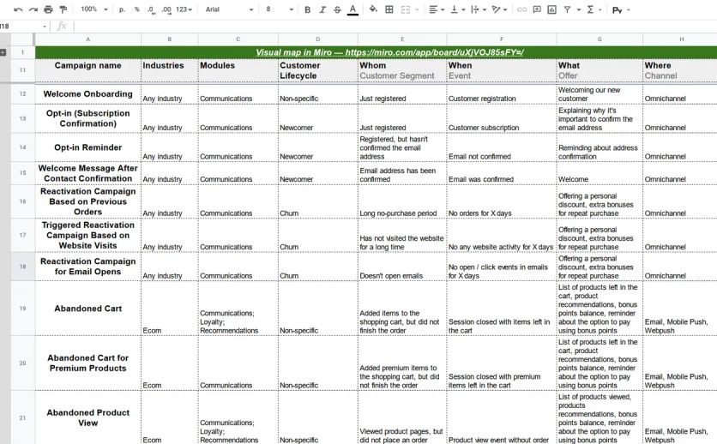Select column D header
717x444 pixels.
[x=318, y=39]
